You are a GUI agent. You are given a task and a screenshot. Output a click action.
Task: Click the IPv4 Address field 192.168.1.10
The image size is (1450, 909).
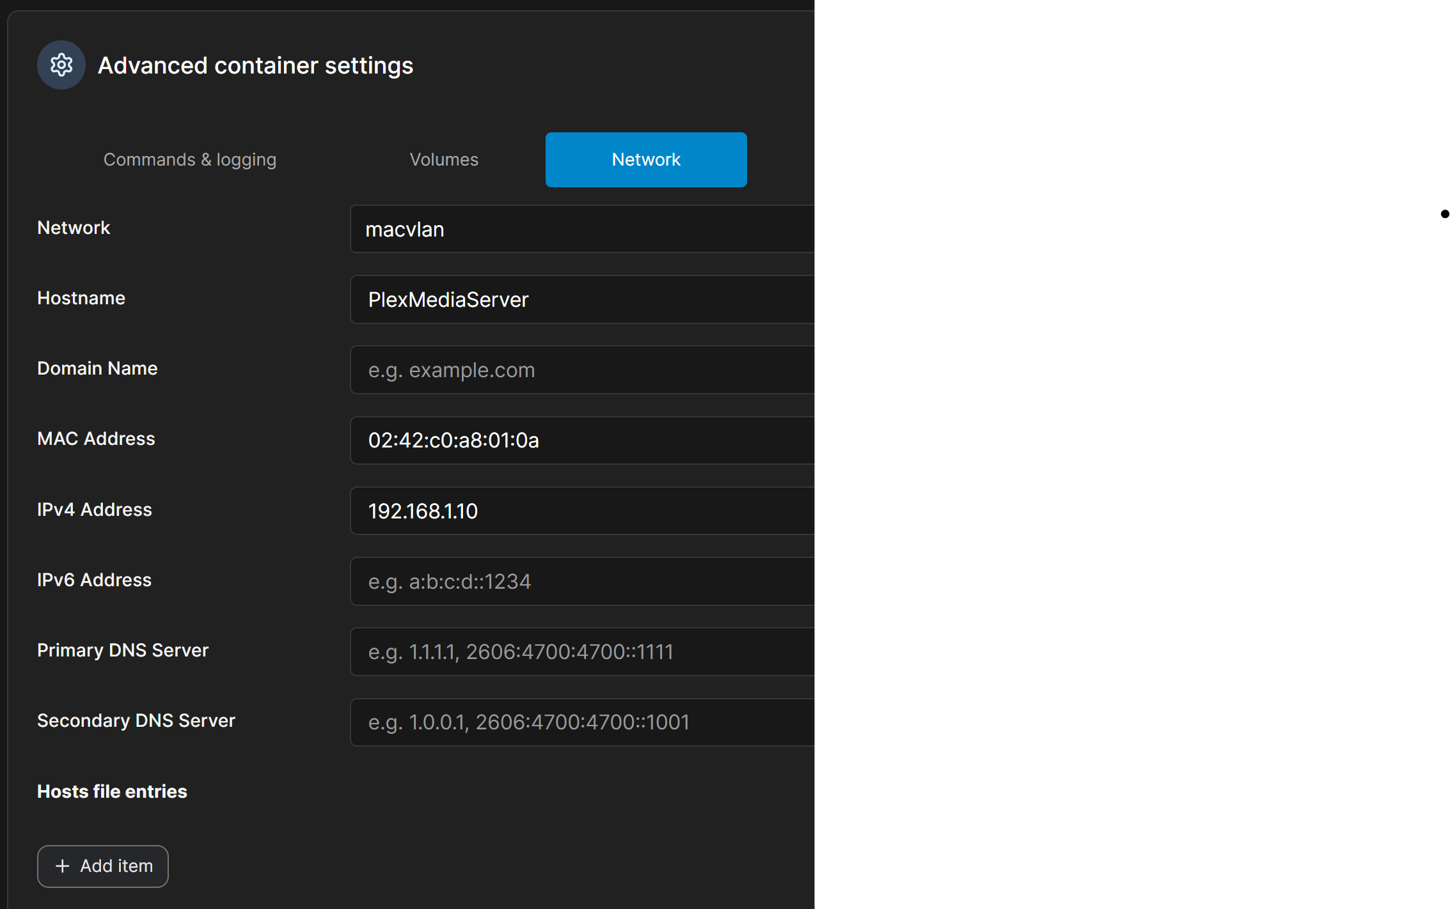click(x=582, y=511)
